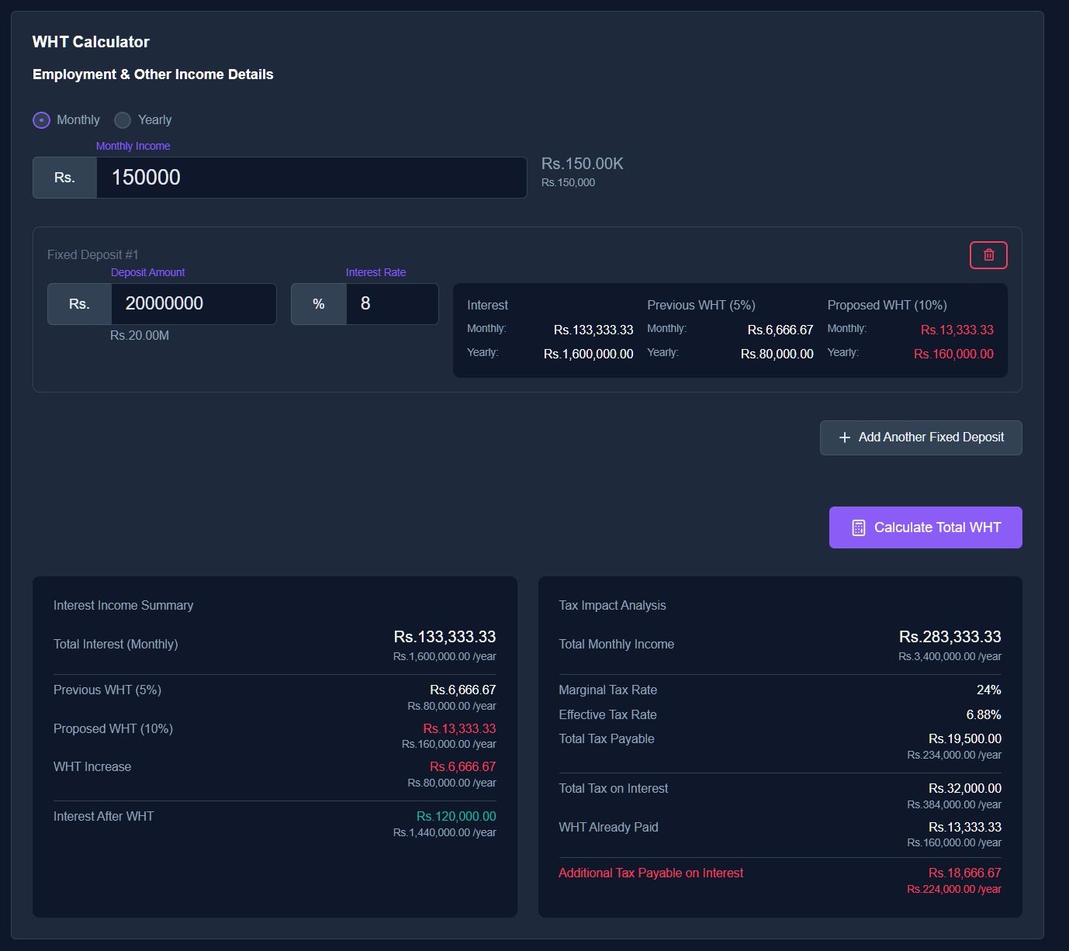This screenshot has width=1069, height=951.
Task: Click the 'Total Interest (Monthly)' label
Action: coord(116,645)
